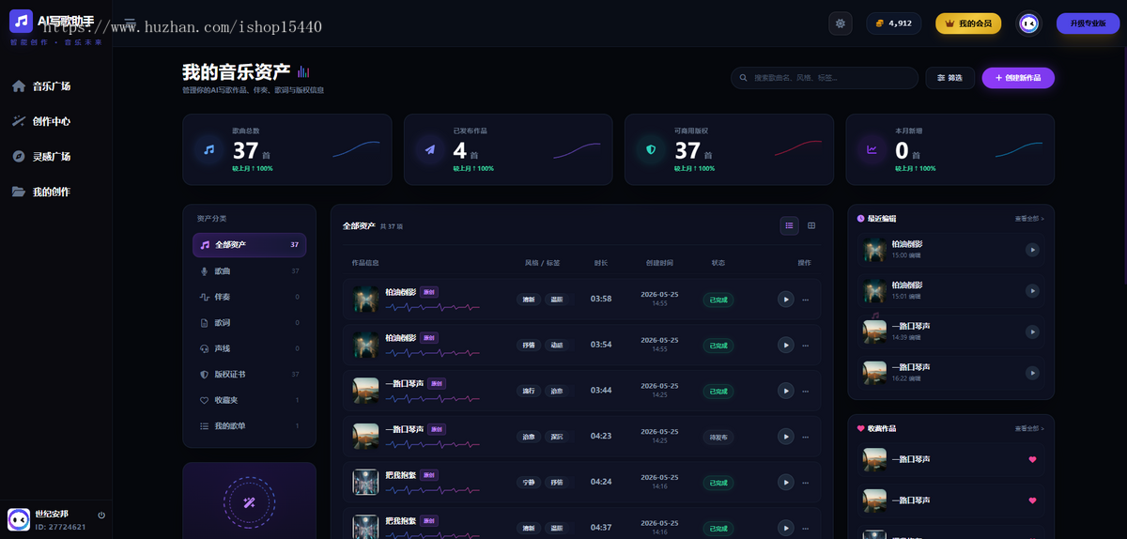The width and height of the screenshot is (1127, 539).
Task: Click the power icon beside 世纪安邦
Action: tap(101, 515)
